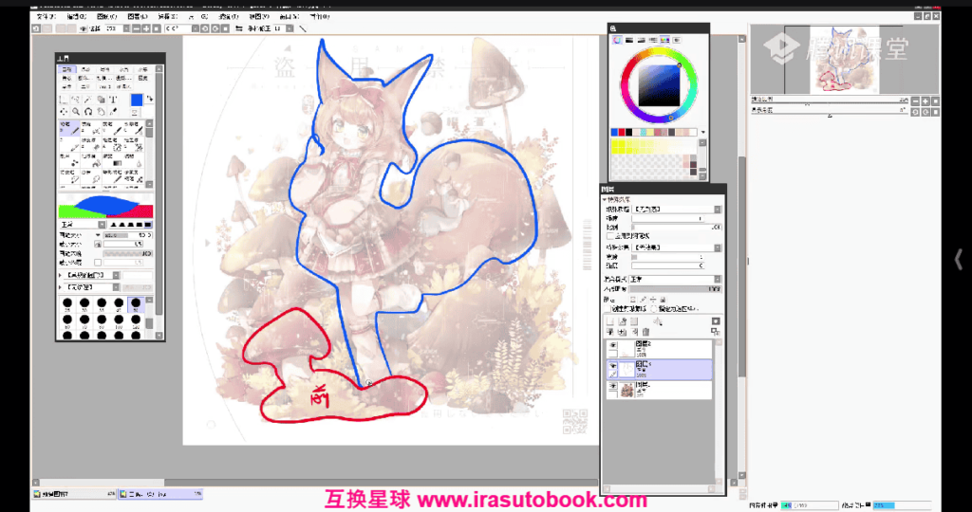Select the lasso selection tool
The height and width of the screenshot is (512, 972).
coord(75,100)
